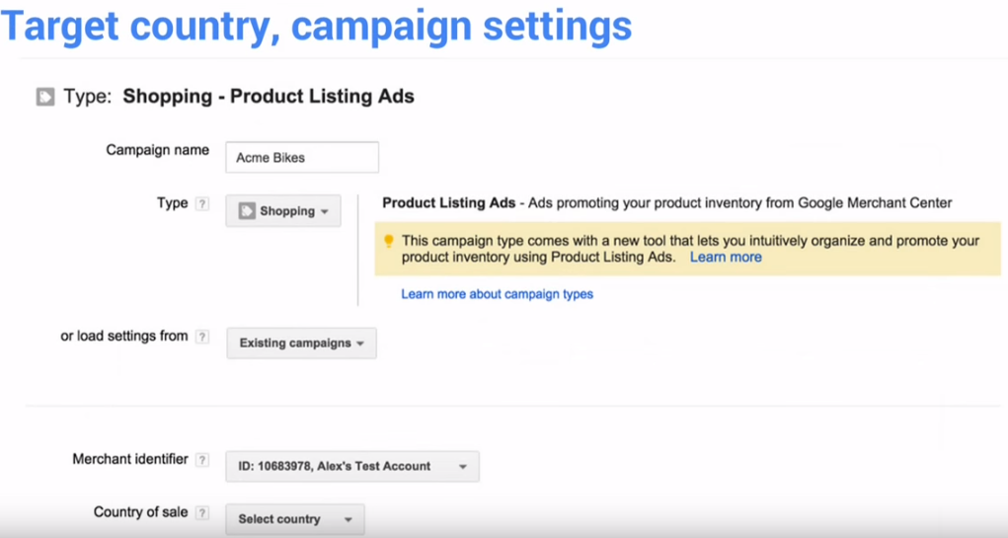Click the yellow campaign tip notification box
This screenshot has height=538, width=1008.
[x=688, y=249]
